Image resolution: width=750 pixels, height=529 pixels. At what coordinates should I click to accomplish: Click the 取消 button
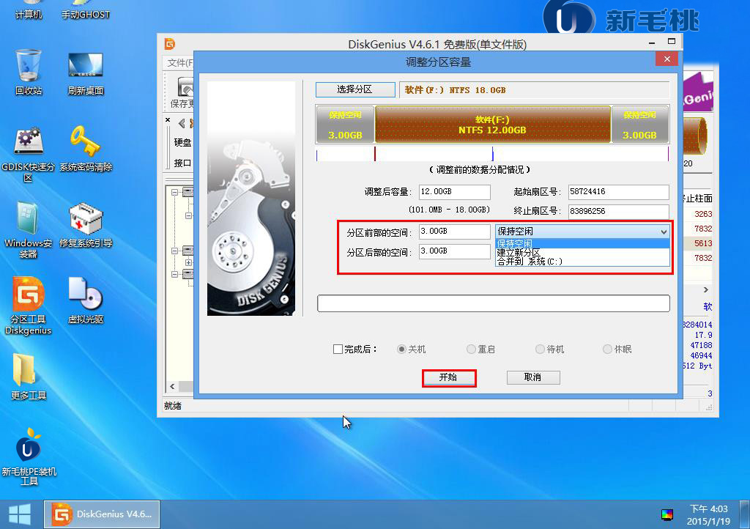tap(533, 377)
